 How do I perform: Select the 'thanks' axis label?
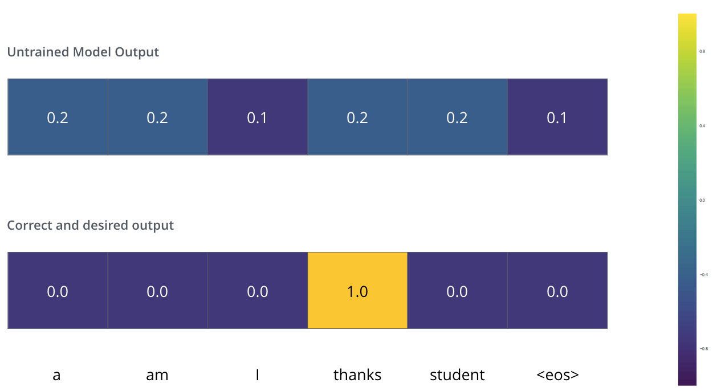point(357,375)
